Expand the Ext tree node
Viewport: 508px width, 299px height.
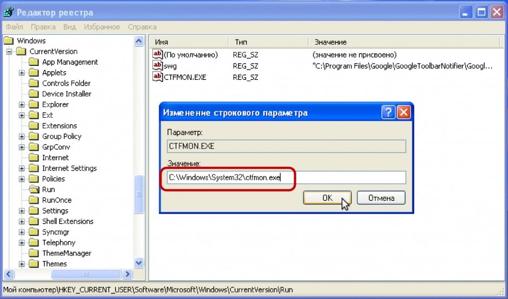pos(22,115)
